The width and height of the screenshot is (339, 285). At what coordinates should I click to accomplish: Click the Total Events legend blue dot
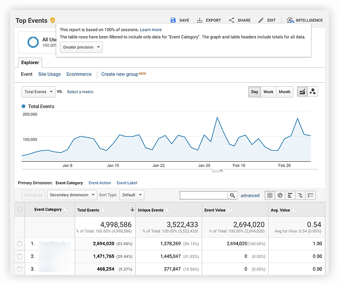point(23,106)
